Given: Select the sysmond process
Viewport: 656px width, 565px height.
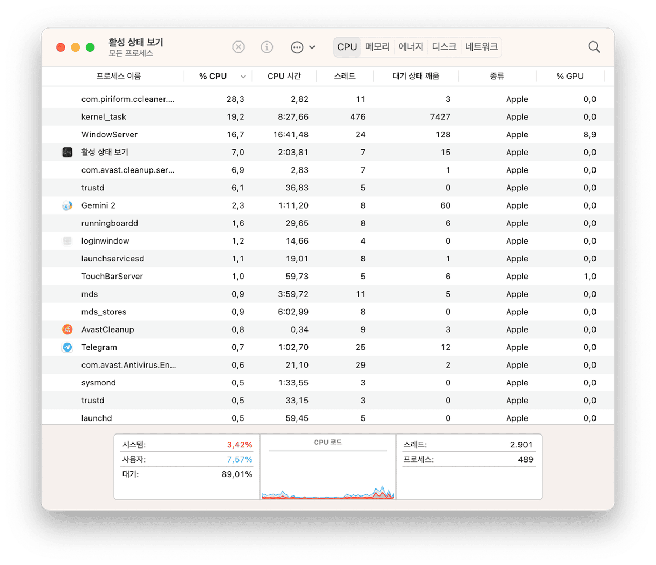Looking at the screenshot, I should pos(328,383).
